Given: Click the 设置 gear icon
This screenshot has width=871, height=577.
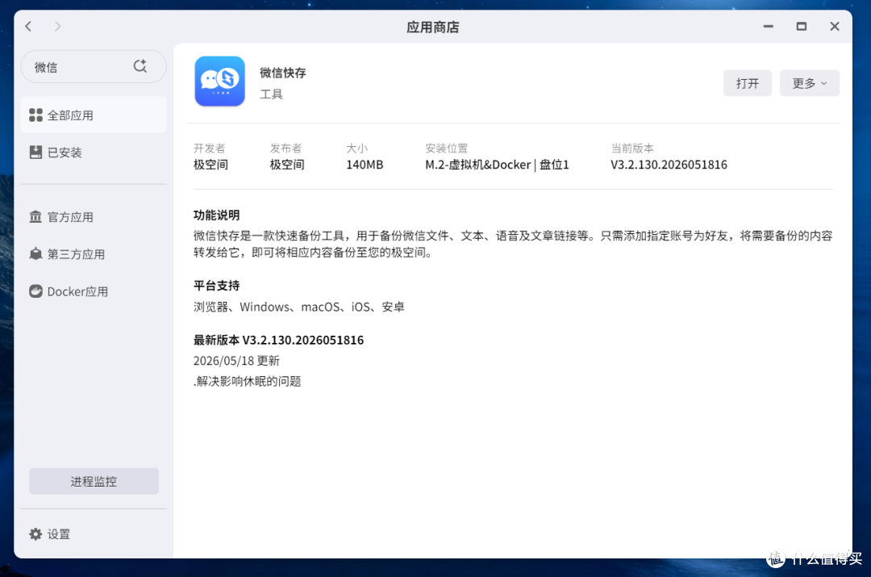Looking at the screenshot, I should click(x=35, y=534).
